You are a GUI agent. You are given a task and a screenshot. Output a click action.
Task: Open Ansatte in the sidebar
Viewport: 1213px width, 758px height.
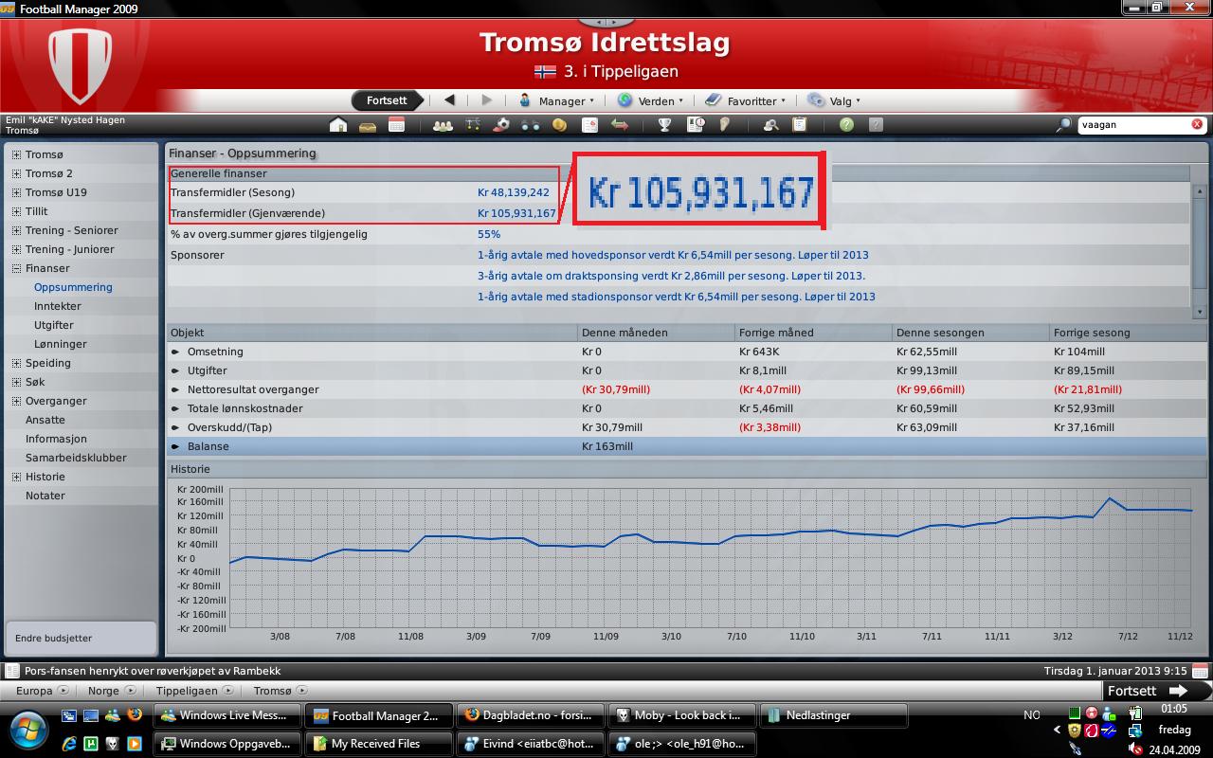(45, 420)
